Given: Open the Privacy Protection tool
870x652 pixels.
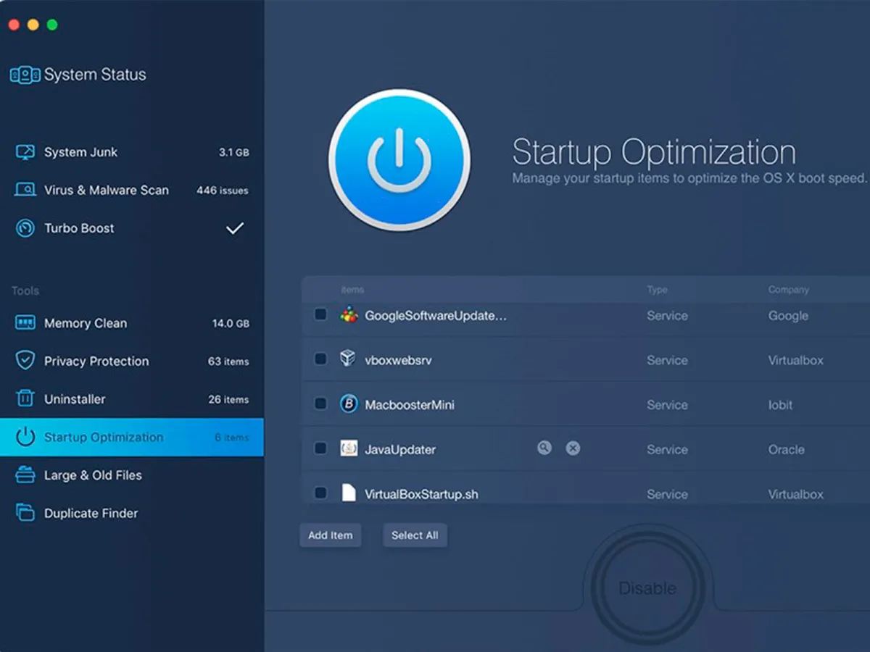Looking at the screenshot, I should click(132, 361).
